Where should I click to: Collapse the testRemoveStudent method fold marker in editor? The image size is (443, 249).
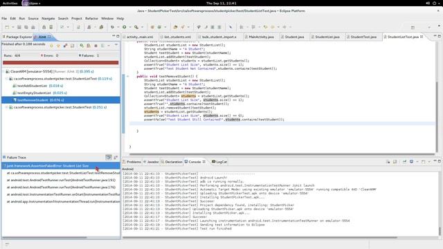tap(127, 76)
